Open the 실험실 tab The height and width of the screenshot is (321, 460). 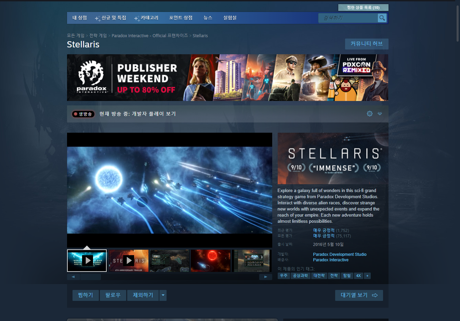pyautogui.click(x=230, y=18)
